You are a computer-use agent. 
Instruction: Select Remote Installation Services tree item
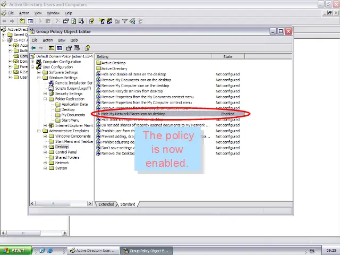click(x=71, y=83)
